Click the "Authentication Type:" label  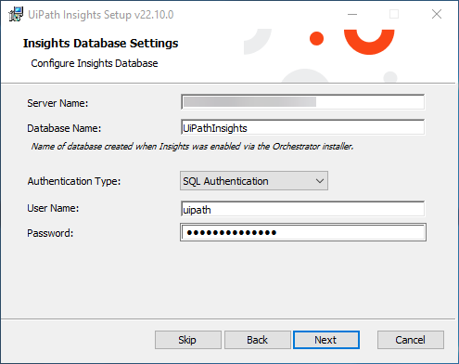click(74, 181)
